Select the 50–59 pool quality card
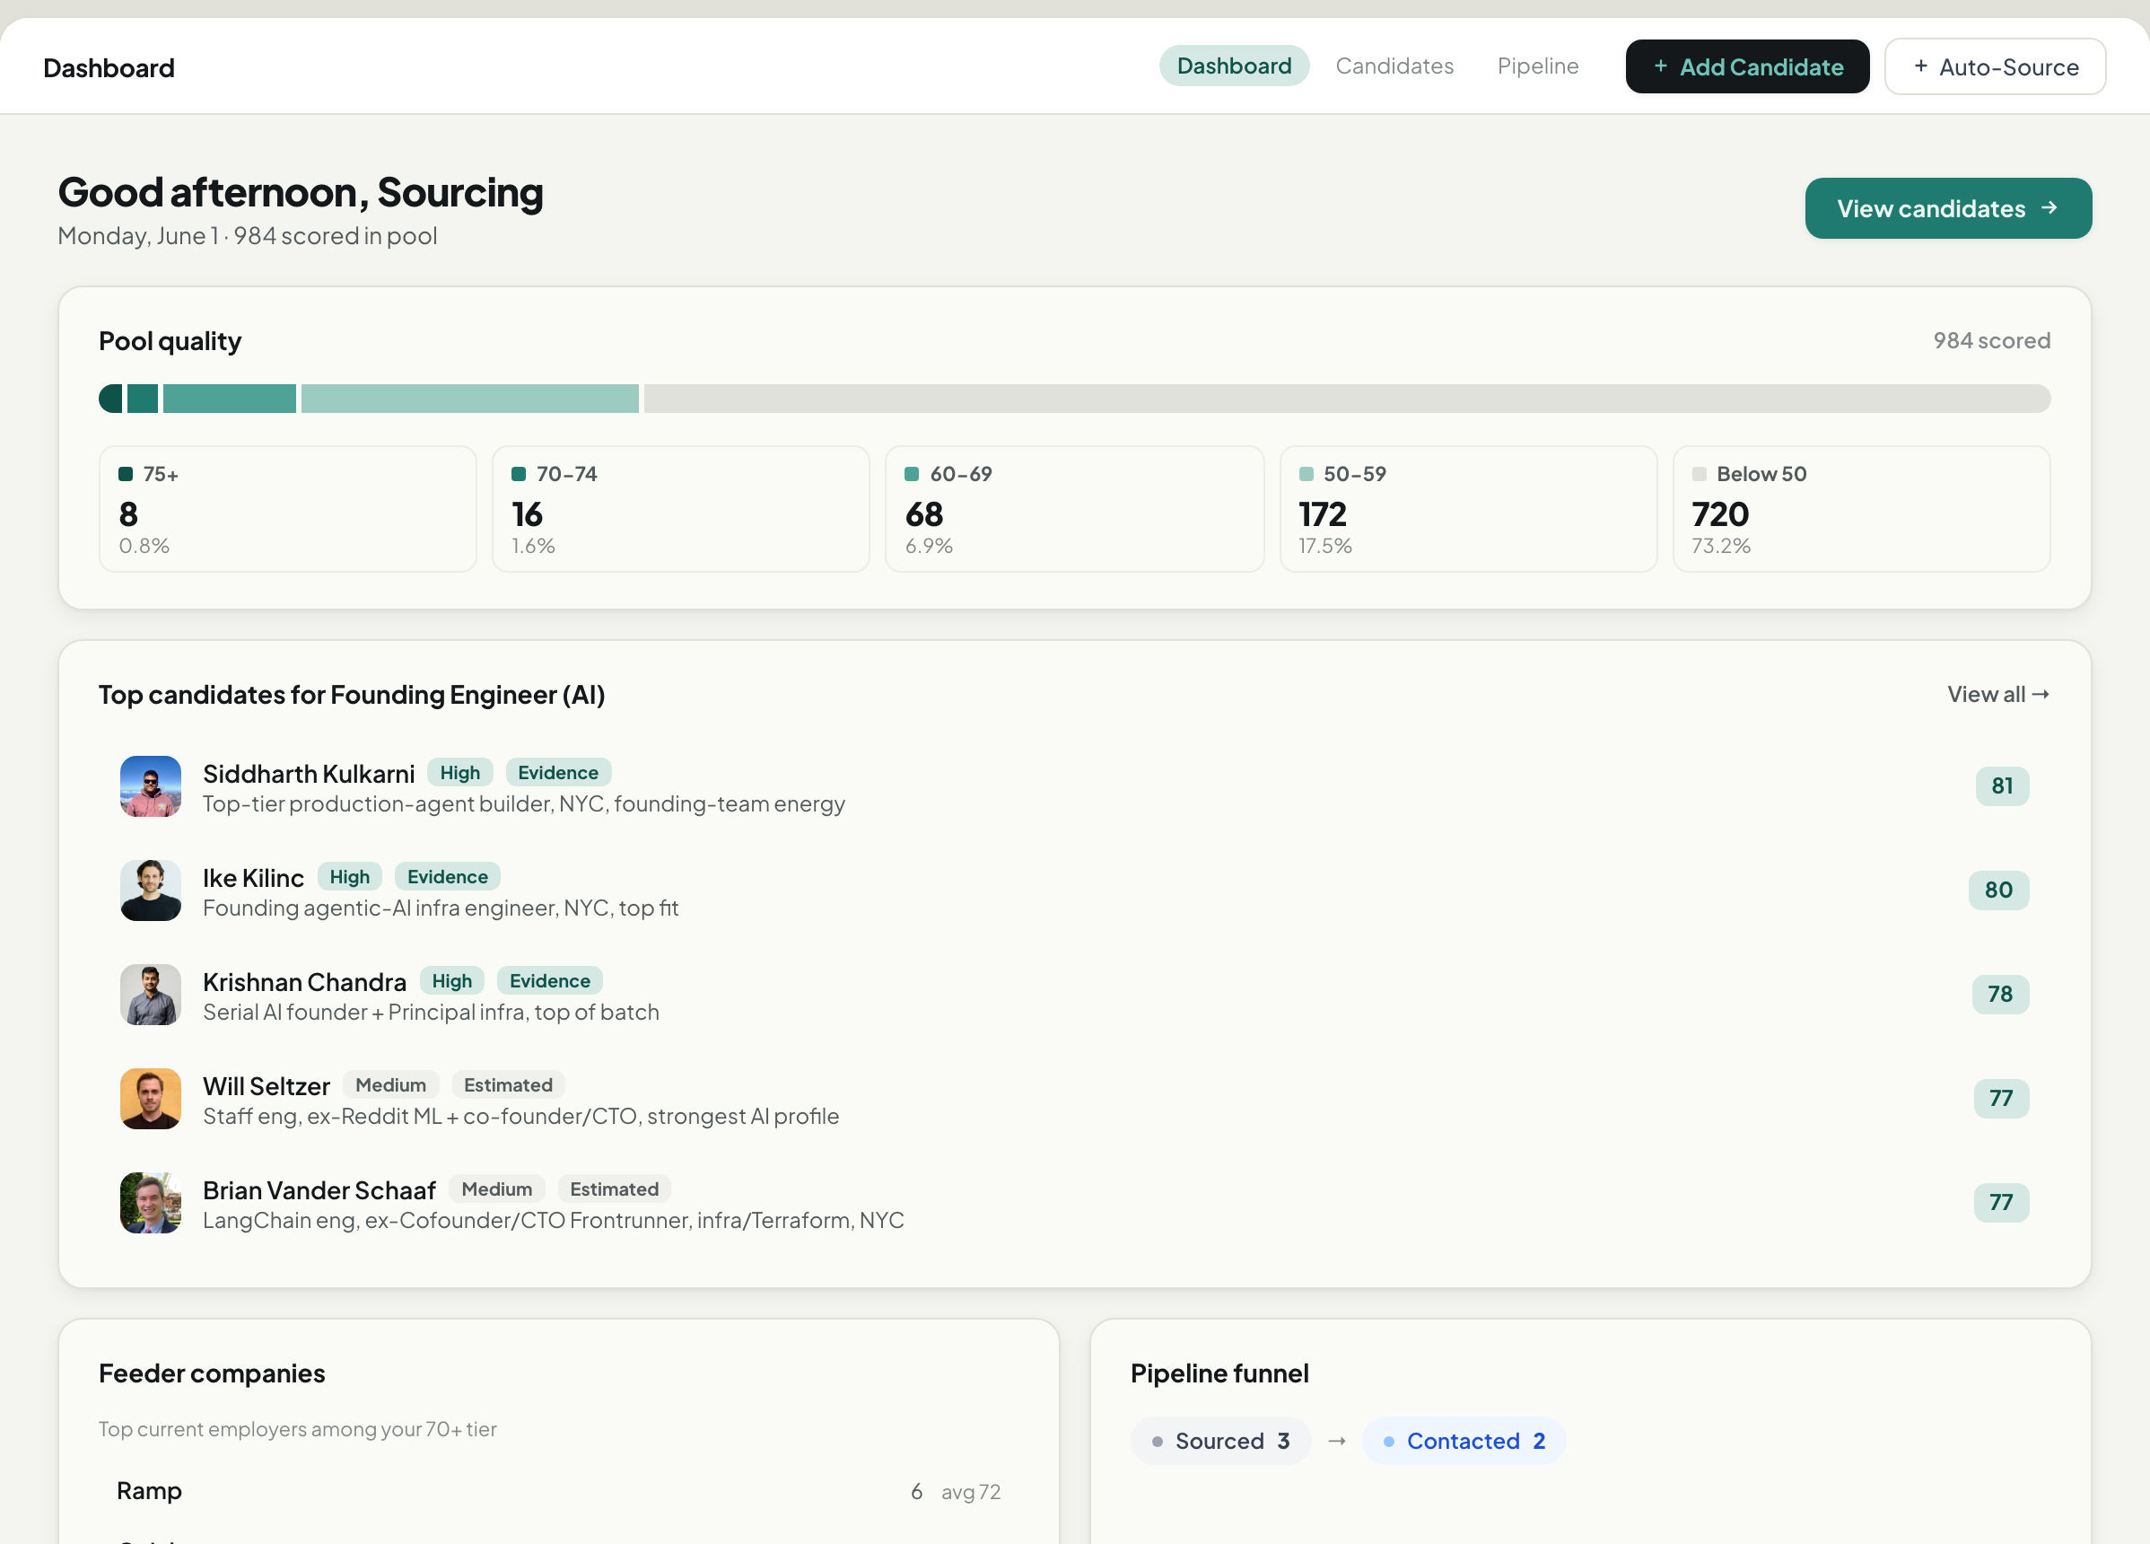2150x1544 pixels. point(1468,509)
